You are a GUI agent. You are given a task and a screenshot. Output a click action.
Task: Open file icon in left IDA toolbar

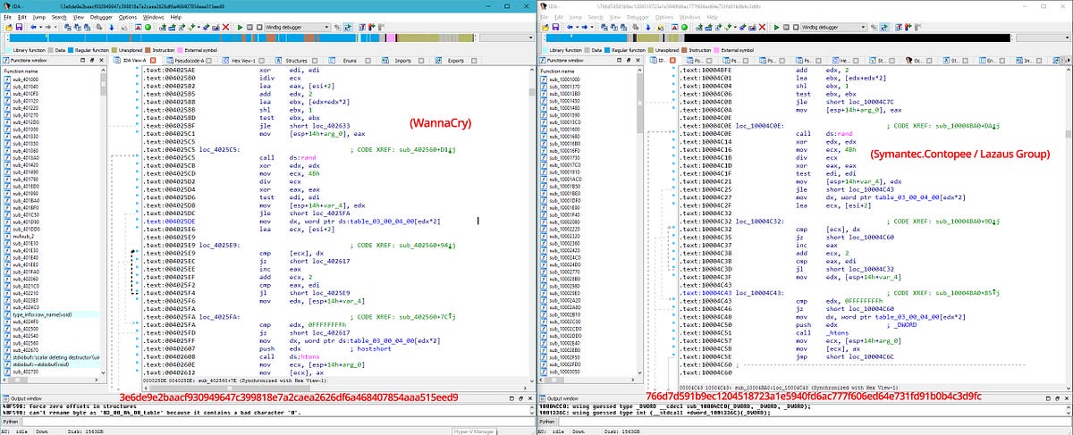click(x=9, y=28)
